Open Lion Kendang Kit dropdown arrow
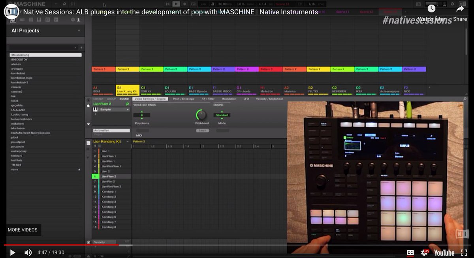Screen dimensions: 474x258 point(128,141)
